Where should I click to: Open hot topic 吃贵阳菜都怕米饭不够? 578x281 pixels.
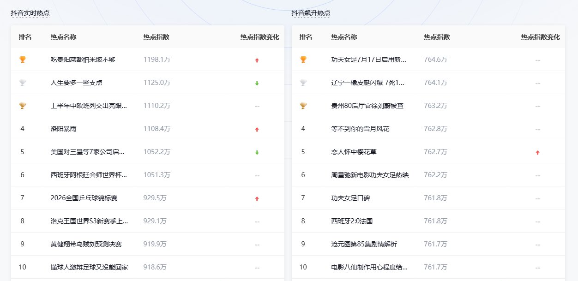83,60
